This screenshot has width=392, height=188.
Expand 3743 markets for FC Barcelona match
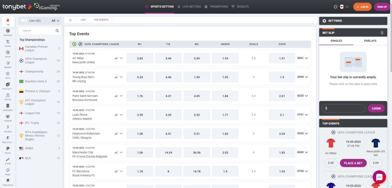coord(302,171)
